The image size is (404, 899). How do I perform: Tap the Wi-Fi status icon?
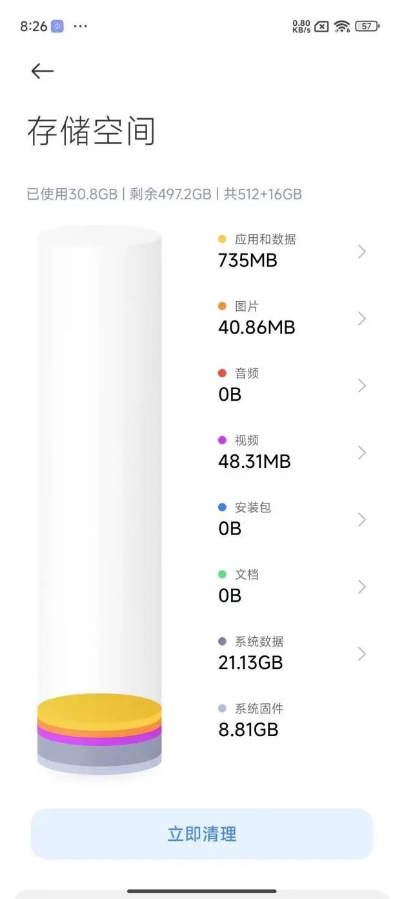pyautogui.click(x=342, y=26)
